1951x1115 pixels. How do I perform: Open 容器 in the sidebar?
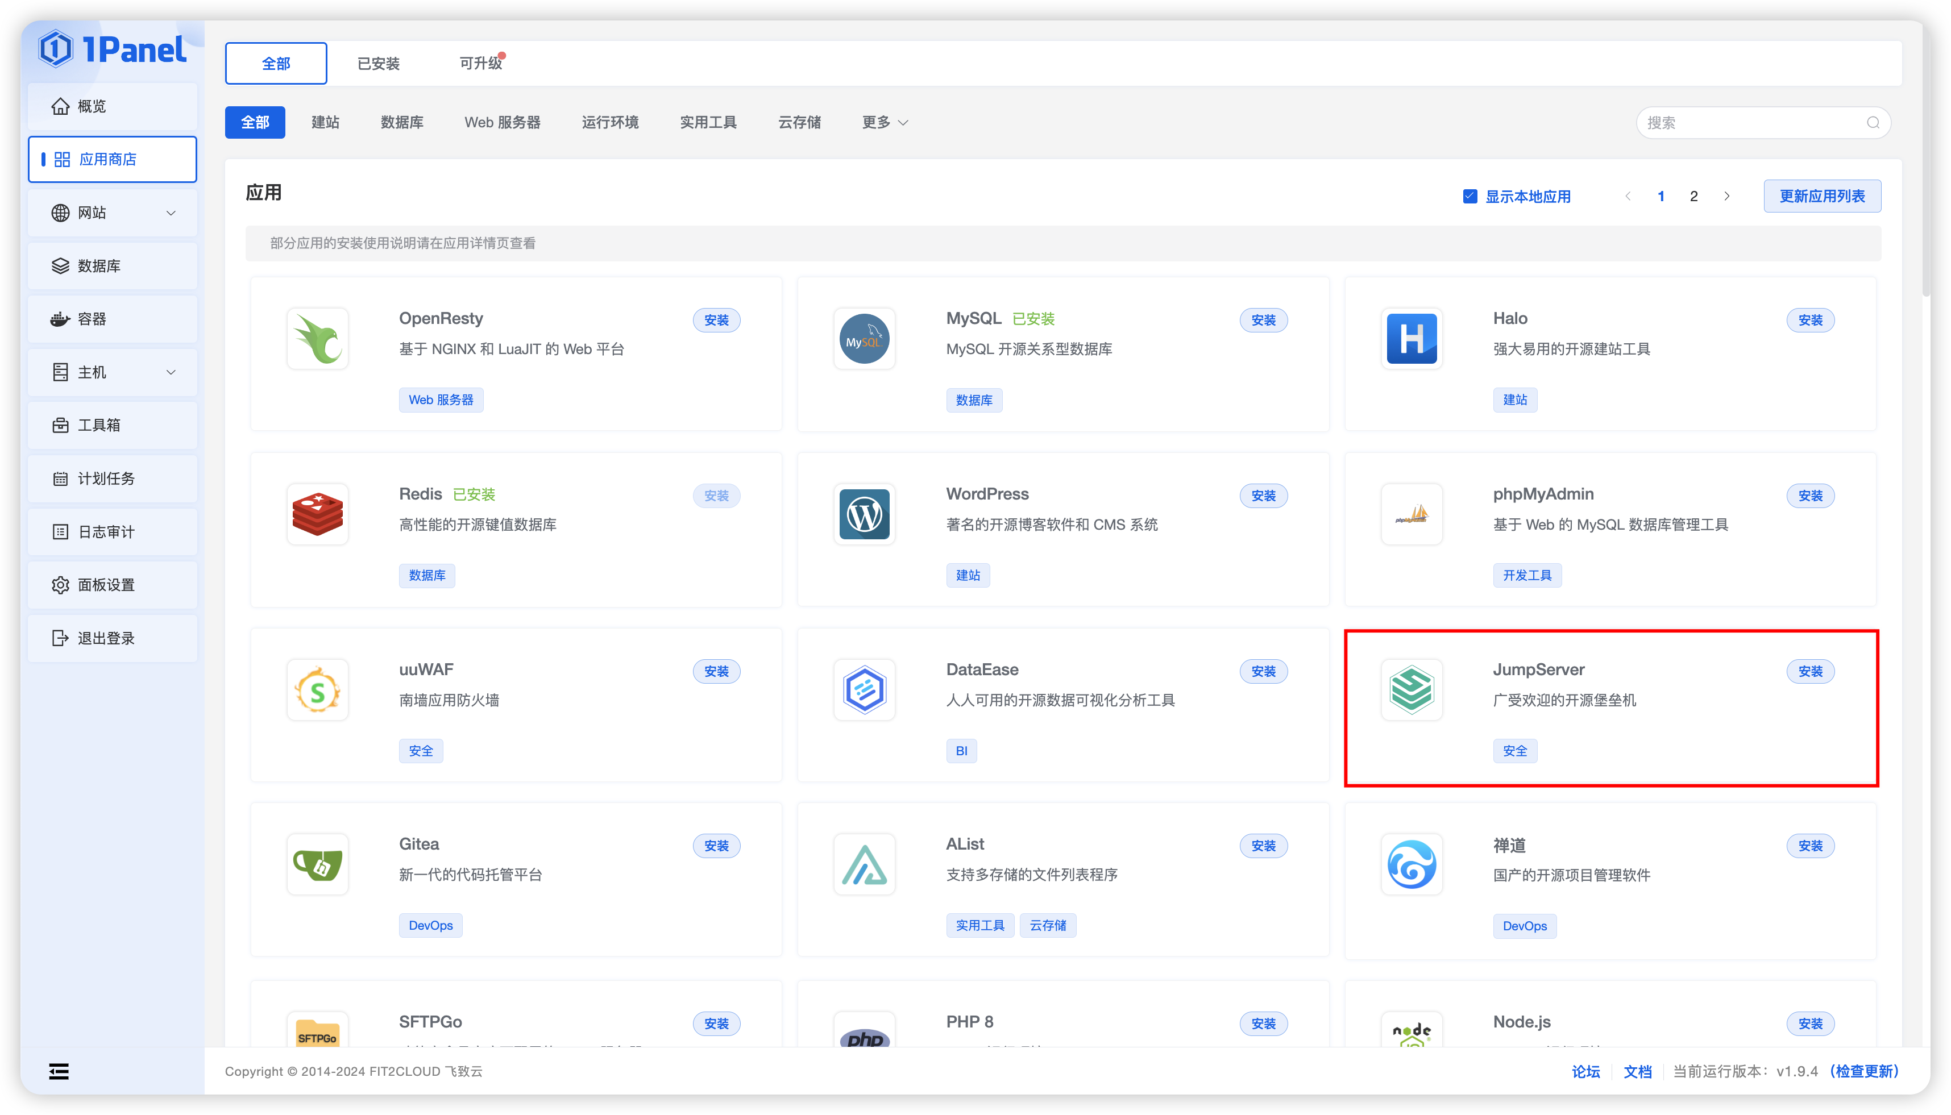(x=113, y=319)
